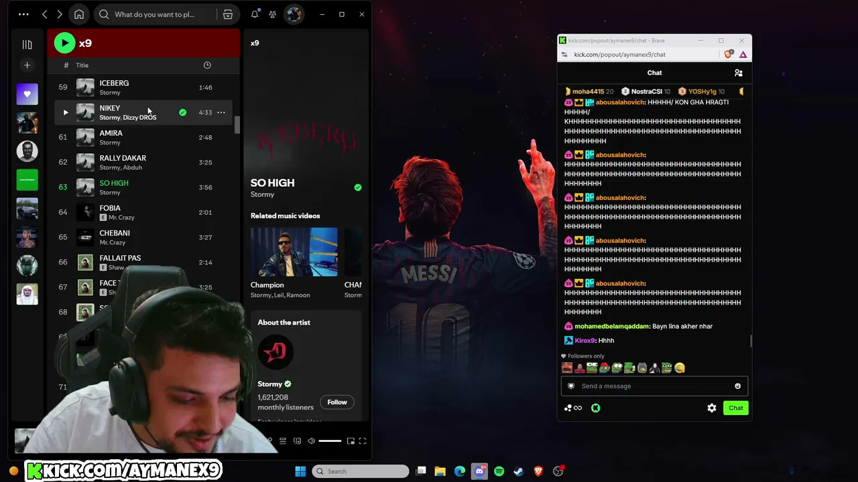Sort tracks by Title column header

[x=82, y=65]
